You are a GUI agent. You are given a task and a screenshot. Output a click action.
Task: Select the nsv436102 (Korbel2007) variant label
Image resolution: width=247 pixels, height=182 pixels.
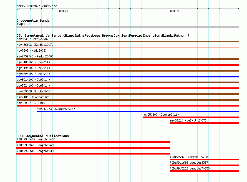coord(35,45)
